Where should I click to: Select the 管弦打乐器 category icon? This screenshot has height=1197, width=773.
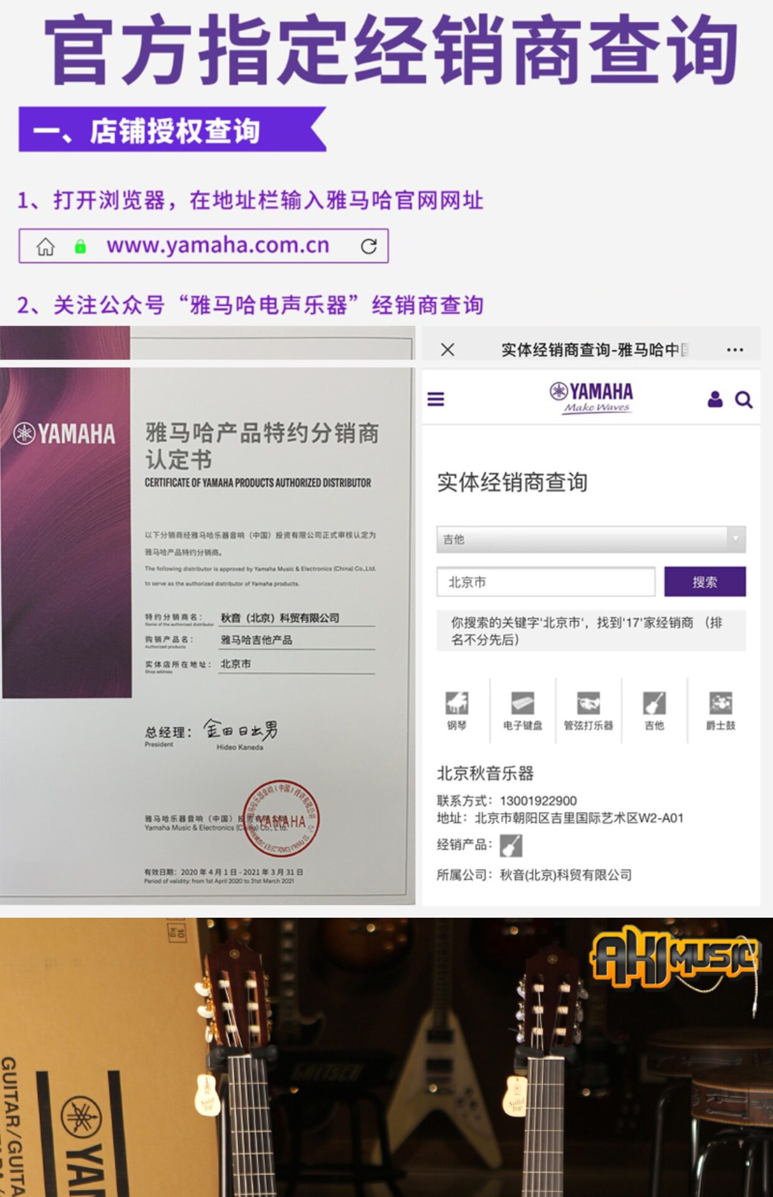point(588,711)
